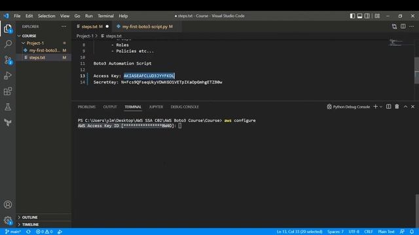Split the terminal panel
Screen dimensions: 419x235
pos(388,106)
